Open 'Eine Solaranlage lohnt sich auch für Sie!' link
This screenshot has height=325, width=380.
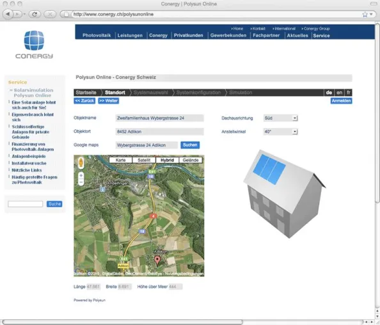coord(34,105)
